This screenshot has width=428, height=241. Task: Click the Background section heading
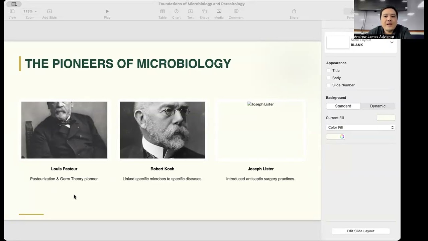[x=336, y=98]
